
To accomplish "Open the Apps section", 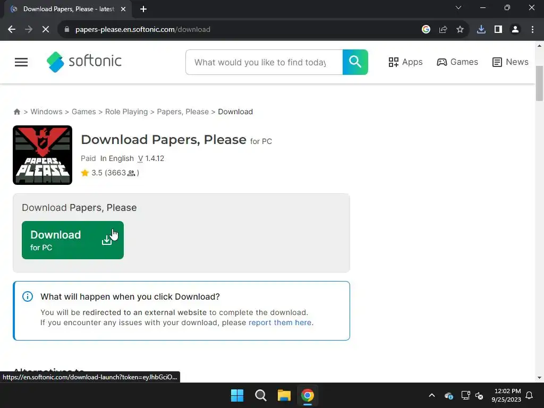I will pyautogui.click(x=405, y=62).
